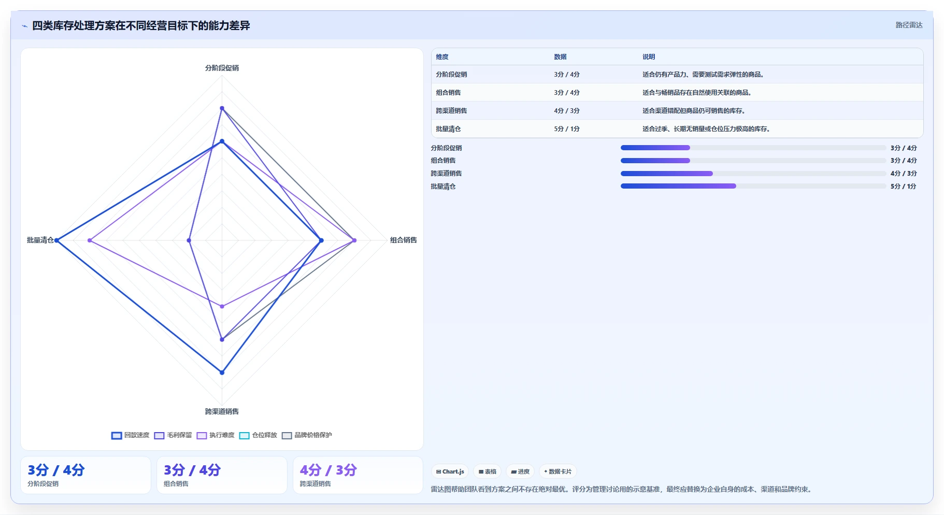Click description 适合仍有产品力、需要测试需求弹性的商品。

pos(704,75)
